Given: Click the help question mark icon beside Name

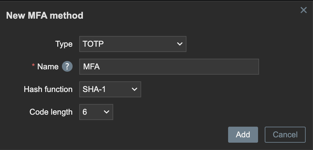Looking at the screenshot, I should click(67, 66).
